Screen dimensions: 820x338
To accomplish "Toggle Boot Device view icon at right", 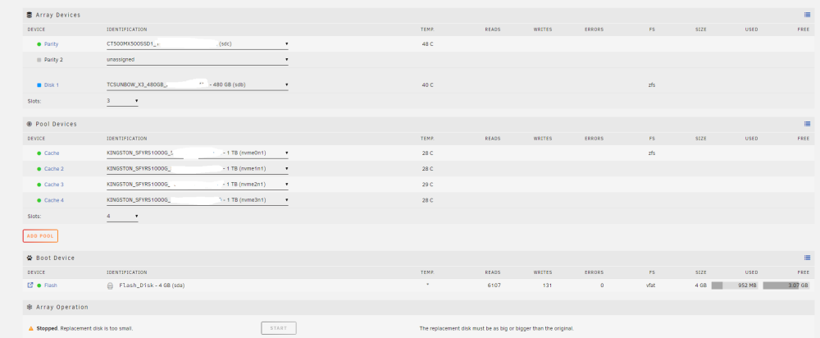I will click(807, 258).
